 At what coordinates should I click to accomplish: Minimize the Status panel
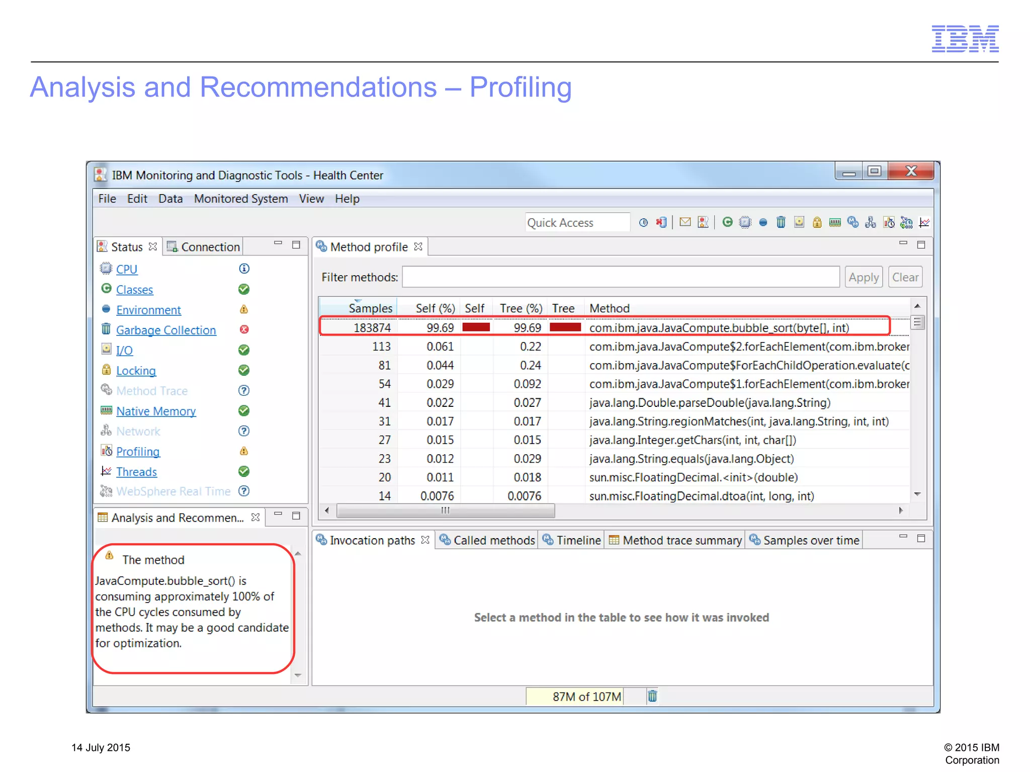tap(278, 243)
